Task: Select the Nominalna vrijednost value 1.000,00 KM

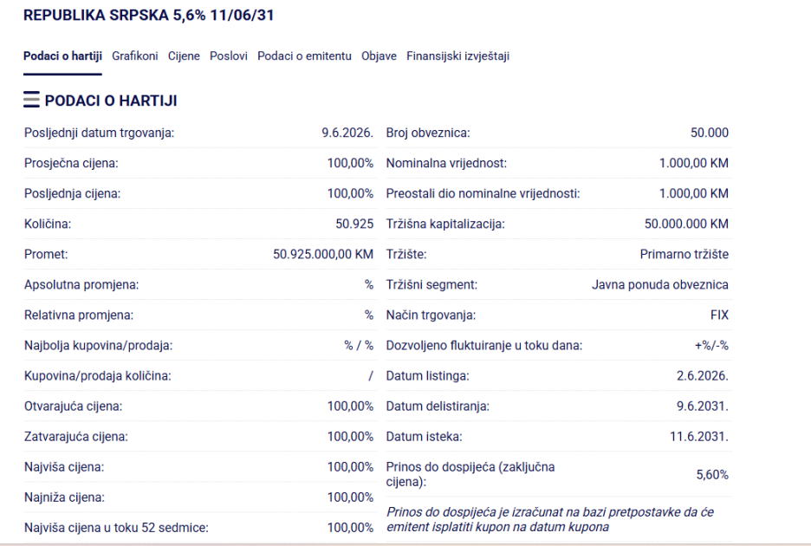Action: 693,164
